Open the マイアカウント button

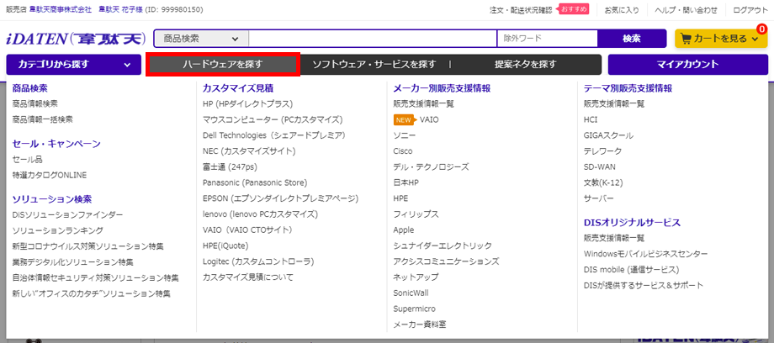point(687,65)
